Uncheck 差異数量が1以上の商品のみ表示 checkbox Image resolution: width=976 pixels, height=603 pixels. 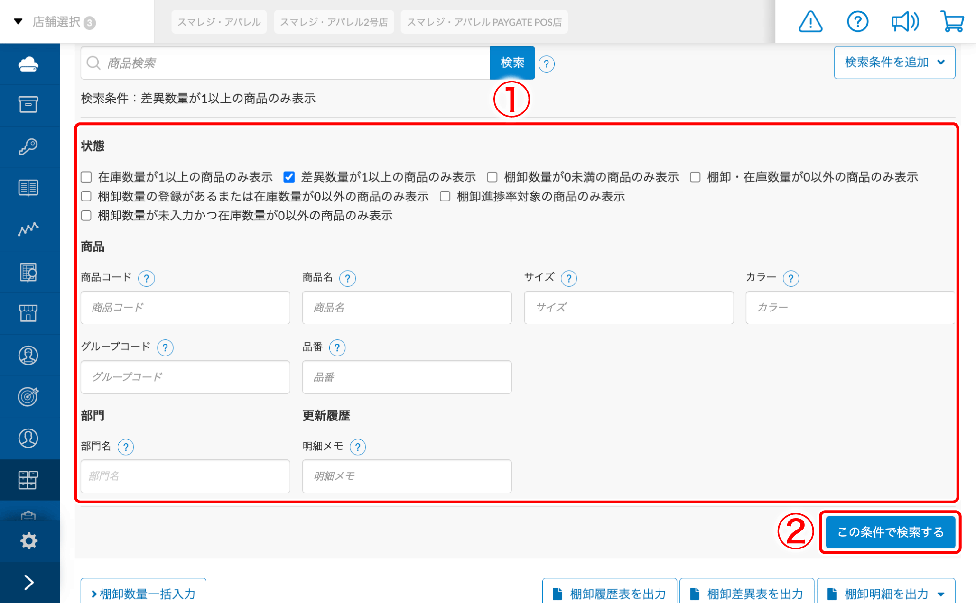tap(289, 177)
